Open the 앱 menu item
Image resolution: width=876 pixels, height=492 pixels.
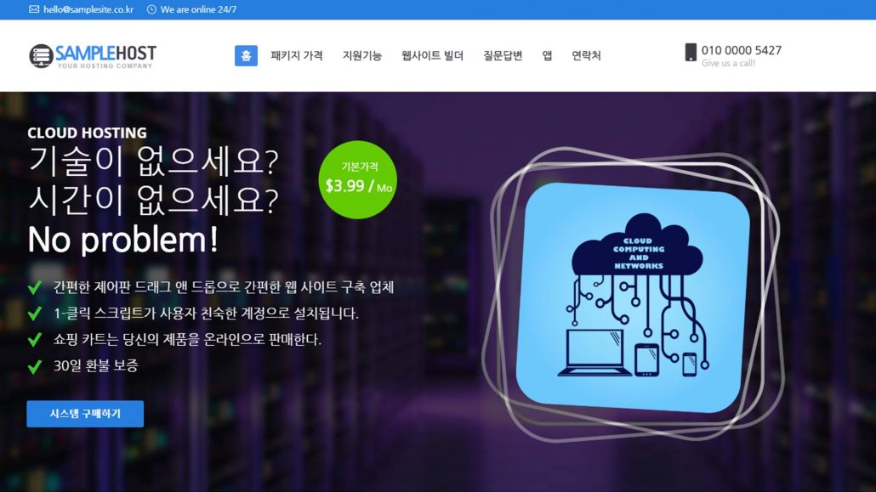[x=547, y=56]
